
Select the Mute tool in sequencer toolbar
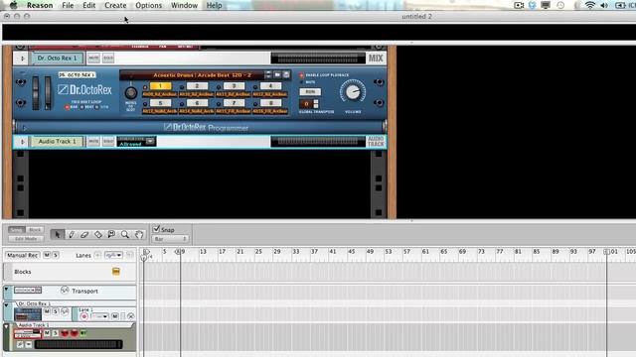[111, 234]
